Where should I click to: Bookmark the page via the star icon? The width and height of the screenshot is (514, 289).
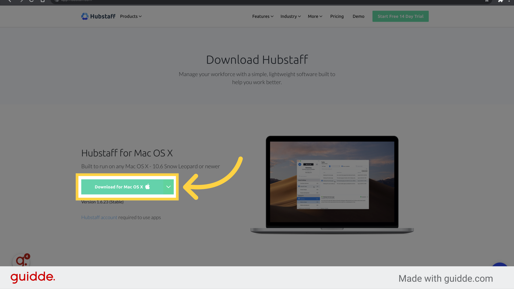point(486,1)
